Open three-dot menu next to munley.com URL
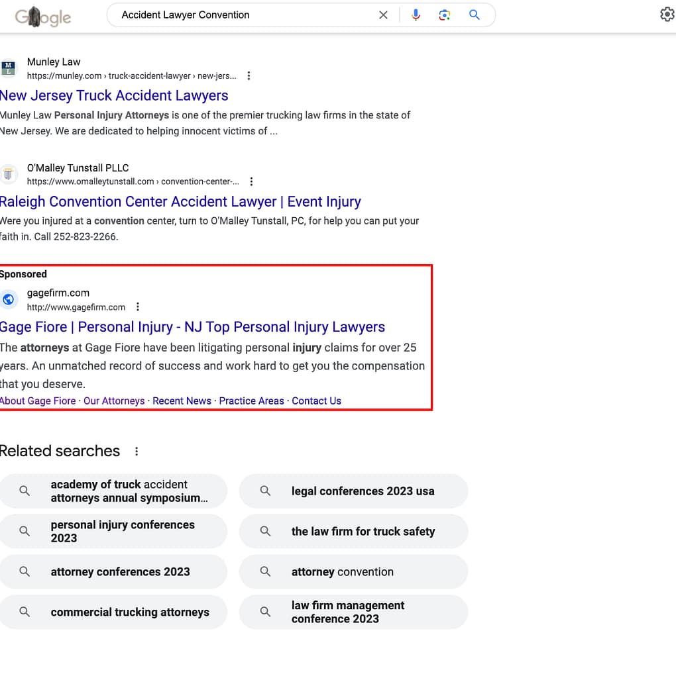 pos(249,75)
